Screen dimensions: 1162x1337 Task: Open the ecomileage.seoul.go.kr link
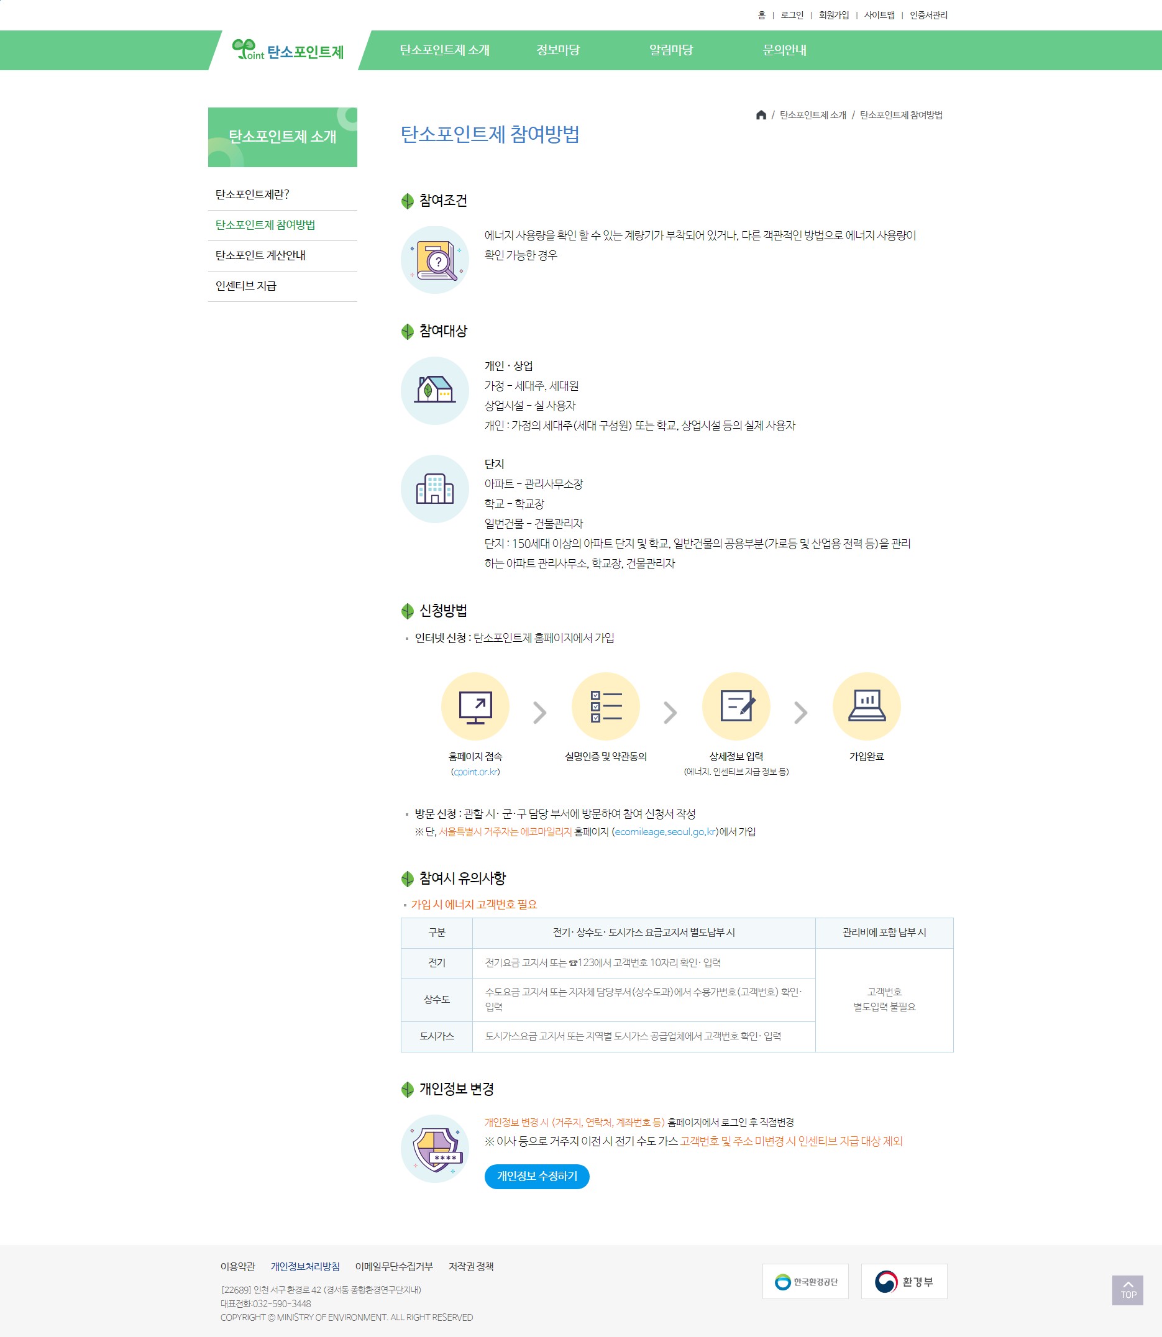(665, 831)
